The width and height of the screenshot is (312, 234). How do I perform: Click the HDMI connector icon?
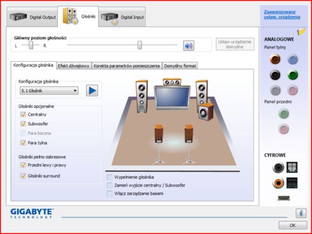[x=284, y=198]
